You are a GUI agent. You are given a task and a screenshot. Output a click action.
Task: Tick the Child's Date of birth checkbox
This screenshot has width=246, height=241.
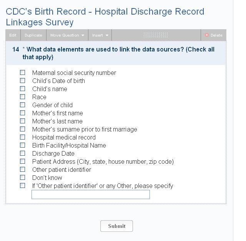click(x=23, y=81)
